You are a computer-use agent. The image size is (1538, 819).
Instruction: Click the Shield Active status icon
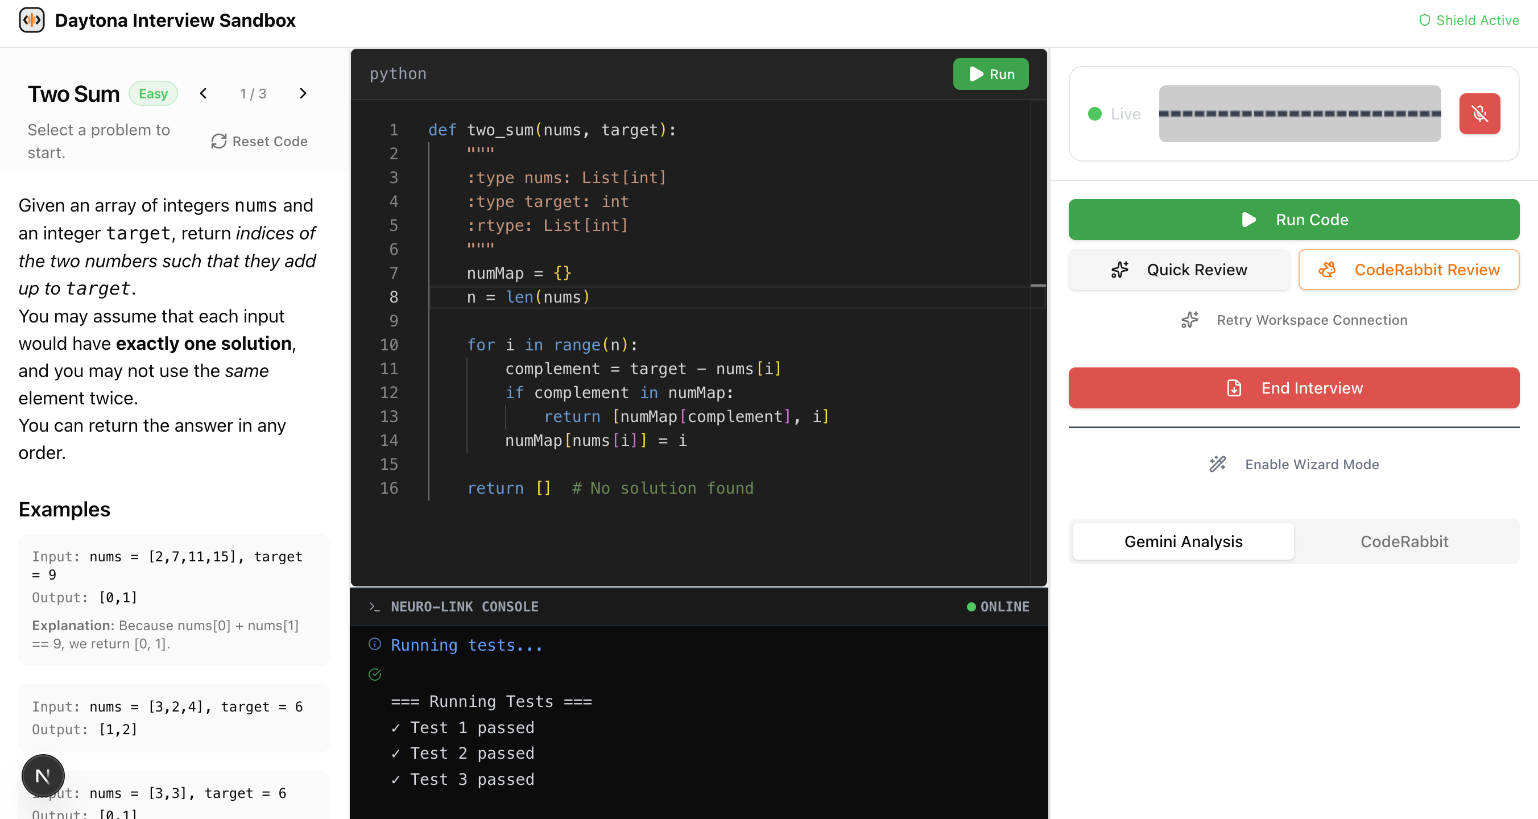[x=1424, y=20]
